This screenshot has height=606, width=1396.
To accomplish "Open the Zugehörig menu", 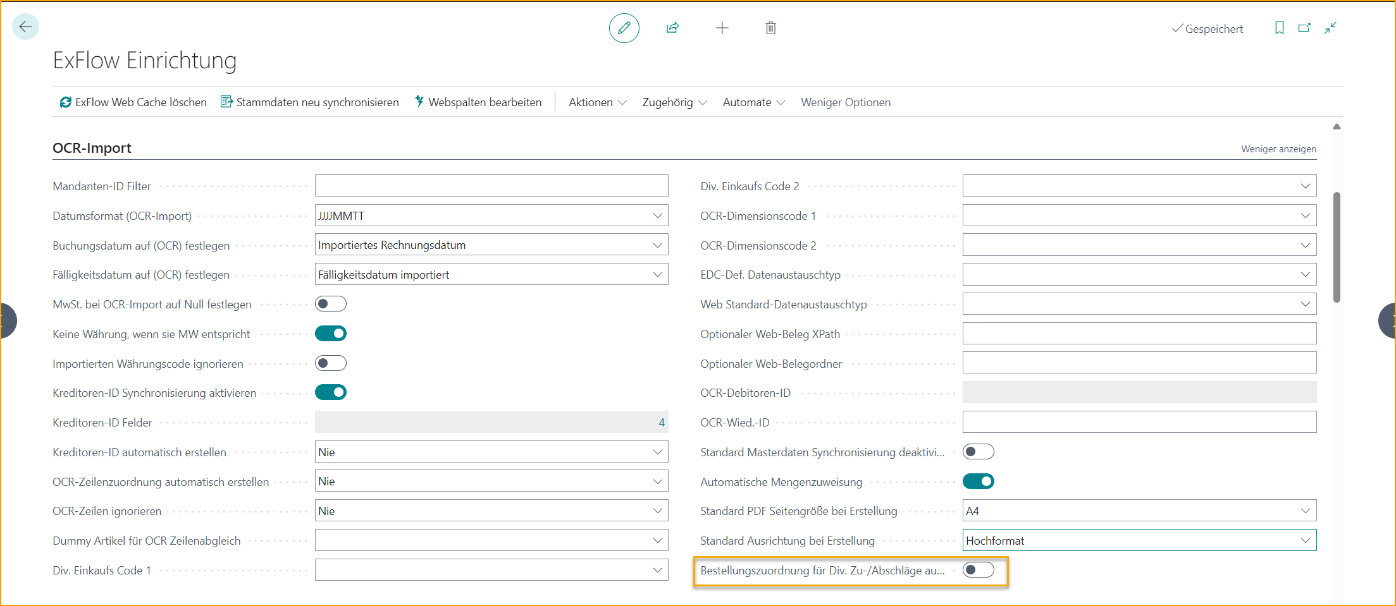I will pos(674,102).
